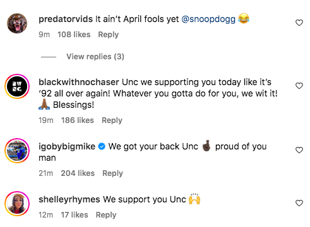Tap heart on igobybigmike's comment

point(299,150)
